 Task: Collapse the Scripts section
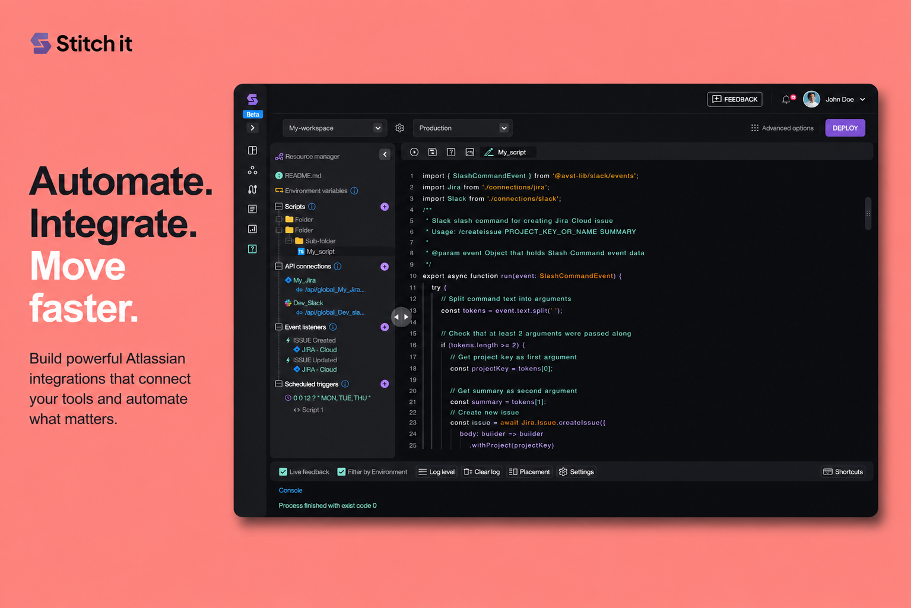tap(278, 207)
